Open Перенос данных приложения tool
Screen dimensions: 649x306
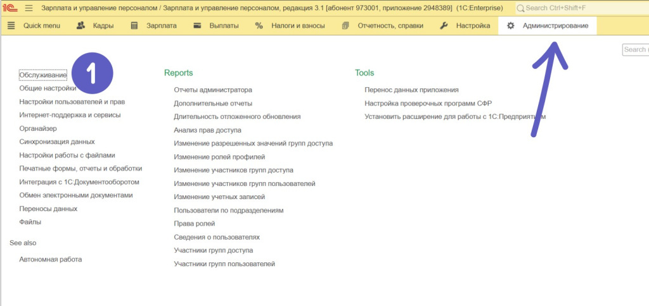(x=411, y=90)
